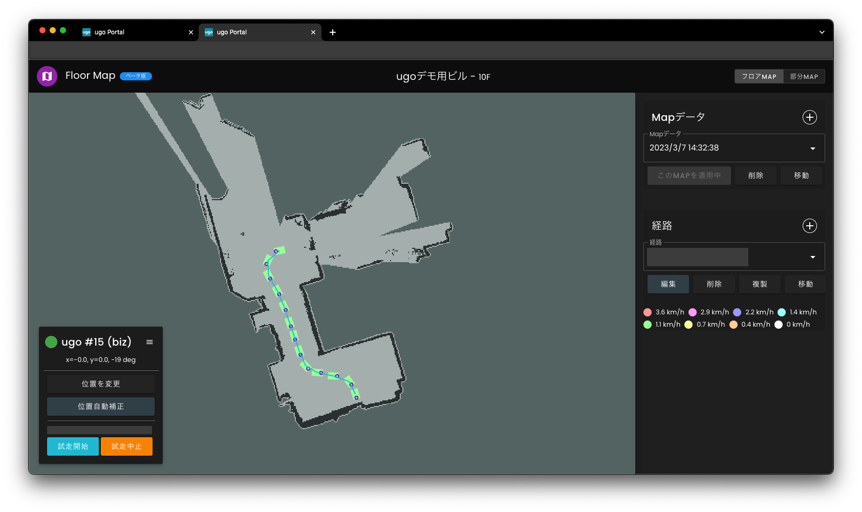Click 移動 button under 経路
This screenshot has width=862, height=512.
pyautogui.click(x=805, y=284)
